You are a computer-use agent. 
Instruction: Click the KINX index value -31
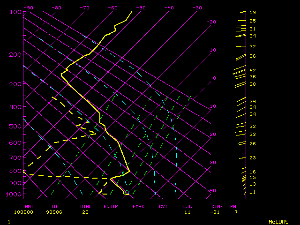coord(216,212)
